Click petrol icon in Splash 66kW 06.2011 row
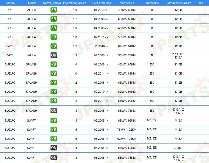Screen dimensions: 209x163 53,100
